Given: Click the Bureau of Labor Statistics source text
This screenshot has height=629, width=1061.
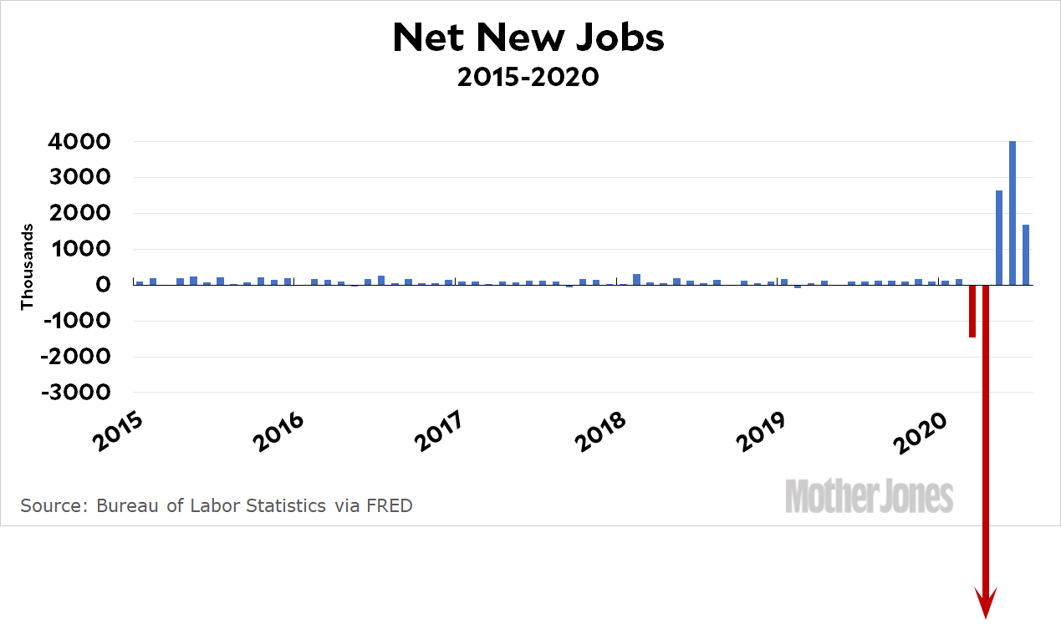Looking at the screenshot, I should tap(217, 505).
